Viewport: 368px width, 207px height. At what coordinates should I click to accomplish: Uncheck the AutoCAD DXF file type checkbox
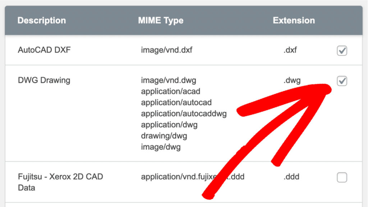coord(342,50)
